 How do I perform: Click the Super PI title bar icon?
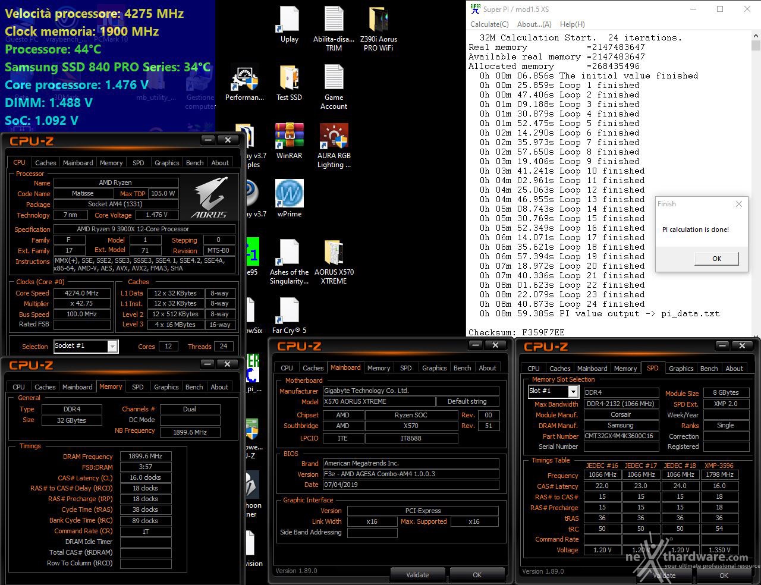pos(475,9)
